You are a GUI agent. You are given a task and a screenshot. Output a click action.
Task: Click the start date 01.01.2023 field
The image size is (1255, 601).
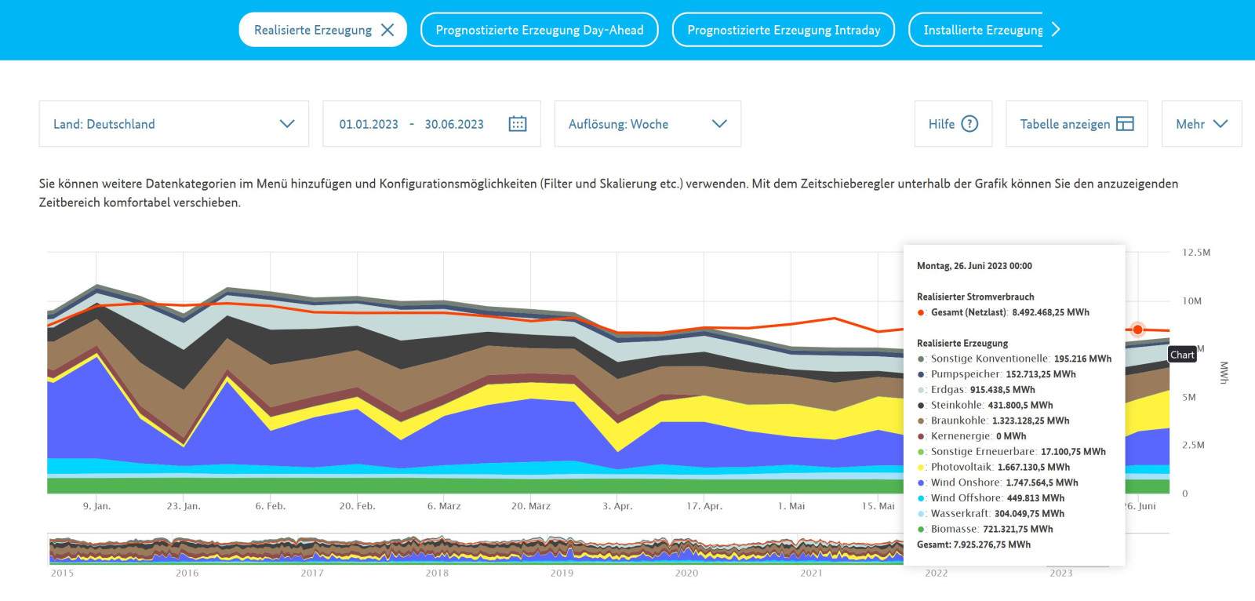tap(369, 124)
